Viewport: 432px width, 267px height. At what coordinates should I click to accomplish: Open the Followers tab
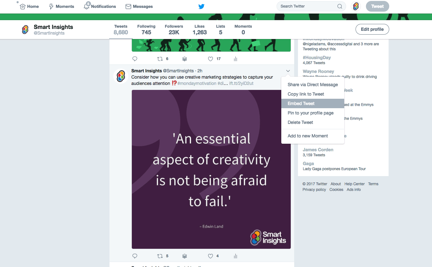click(174, 29)
